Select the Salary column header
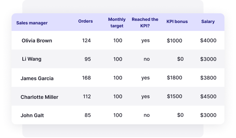 click(208, 22)
